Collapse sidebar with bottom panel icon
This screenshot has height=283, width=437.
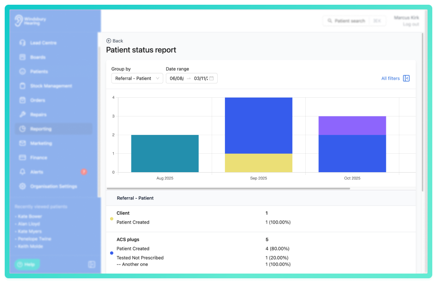pos(92,264)
